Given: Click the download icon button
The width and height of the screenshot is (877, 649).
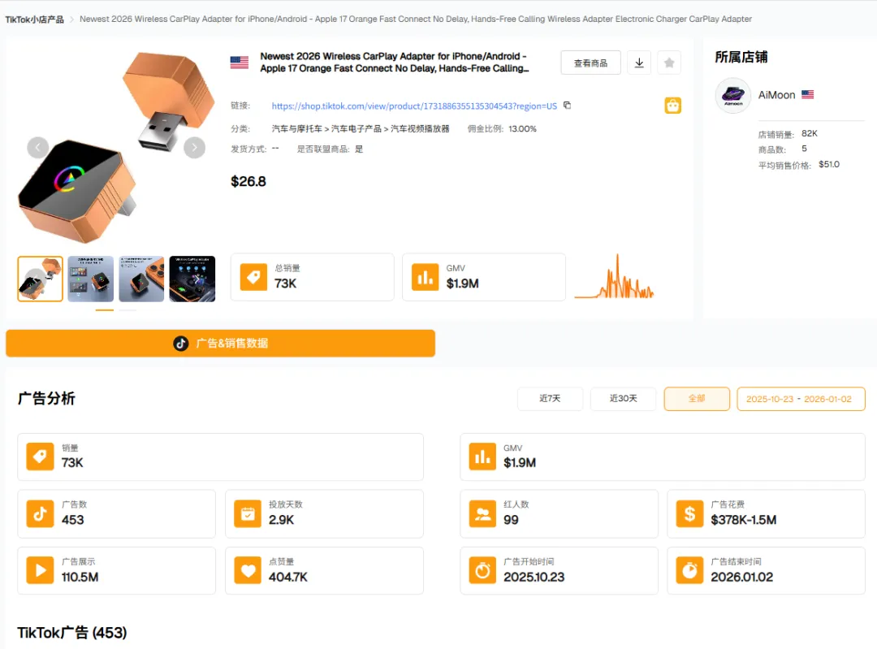Looking at the screenshot, I should pyautogui.click(x=639, y=63).
